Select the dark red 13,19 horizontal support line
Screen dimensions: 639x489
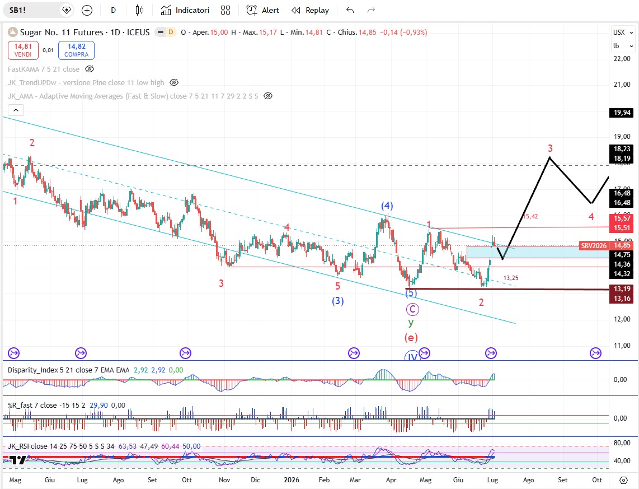click(x=507, y=289)
